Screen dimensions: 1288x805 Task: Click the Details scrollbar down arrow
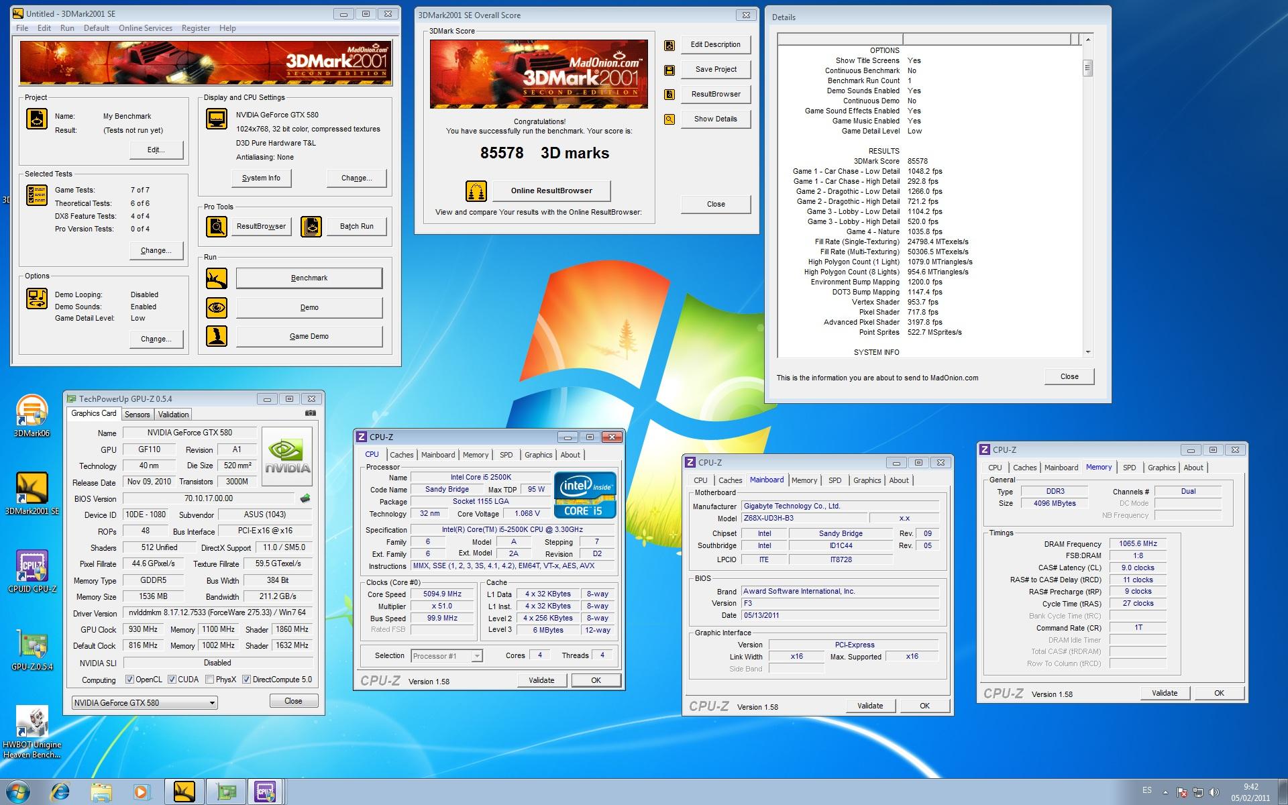pyautogui.click(x=1087, y=352)
